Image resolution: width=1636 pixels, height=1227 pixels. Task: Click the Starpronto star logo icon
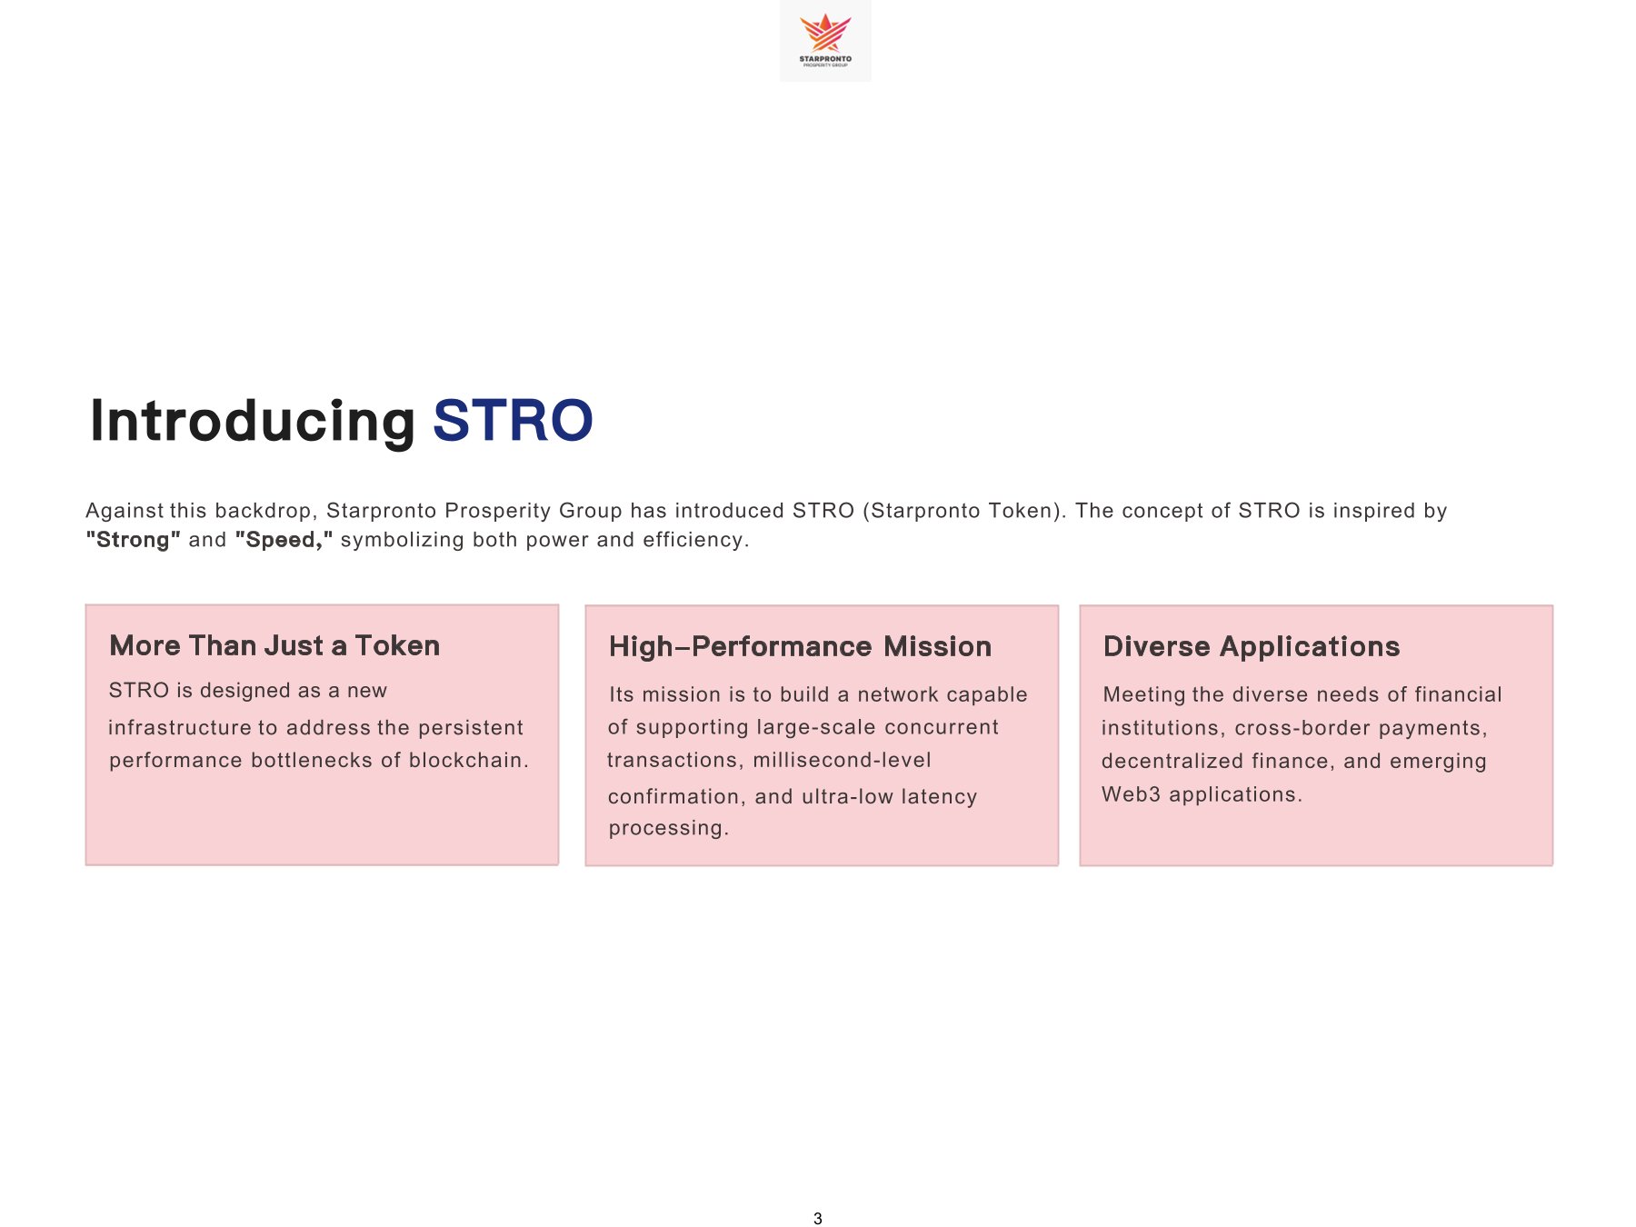pyautogui.click(x=824, y=35)
